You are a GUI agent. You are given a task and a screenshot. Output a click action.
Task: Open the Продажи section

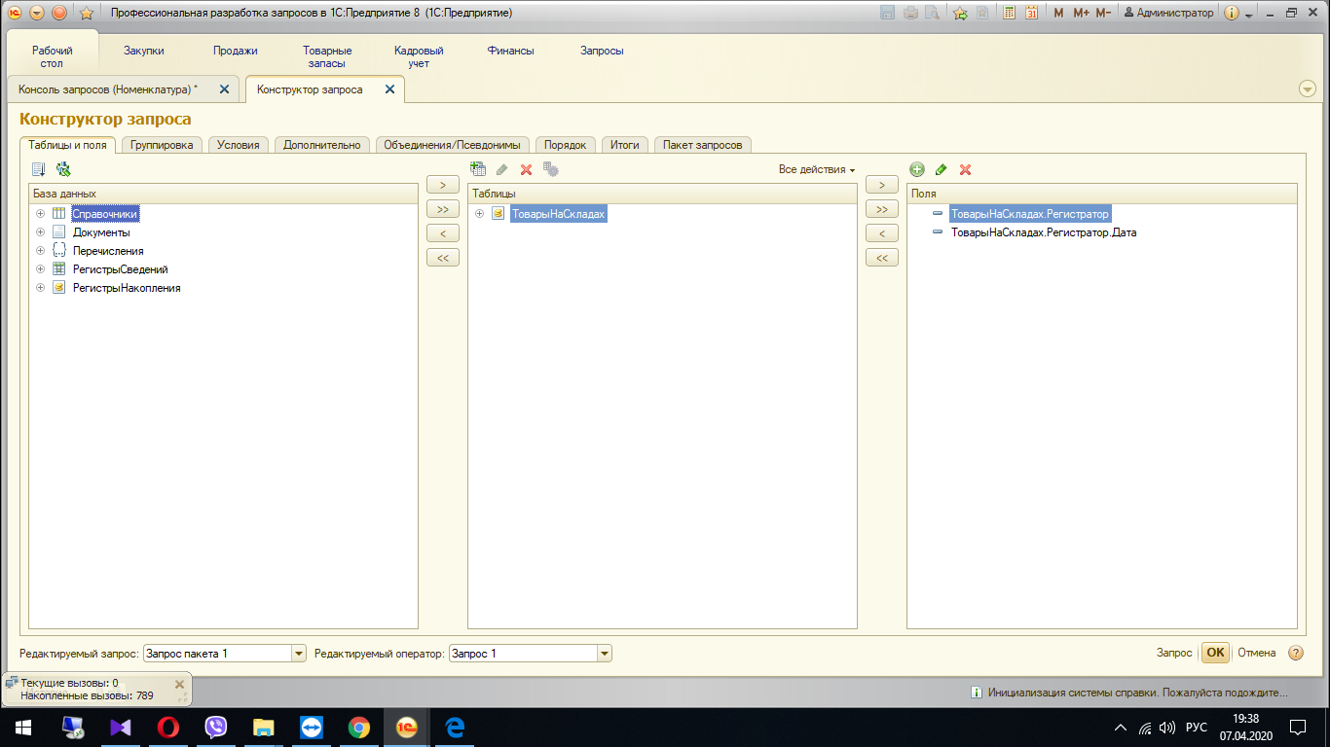tap(236, 51)
